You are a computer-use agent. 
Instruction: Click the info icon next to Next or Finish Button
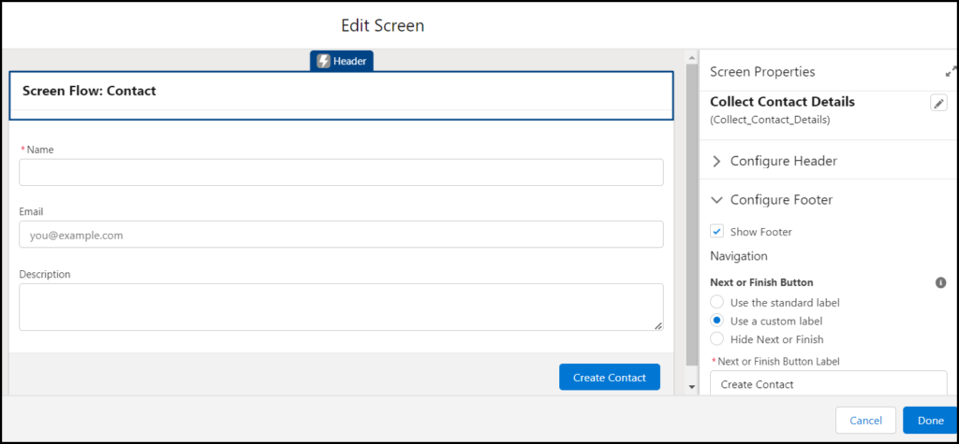(x=940, y=283)
